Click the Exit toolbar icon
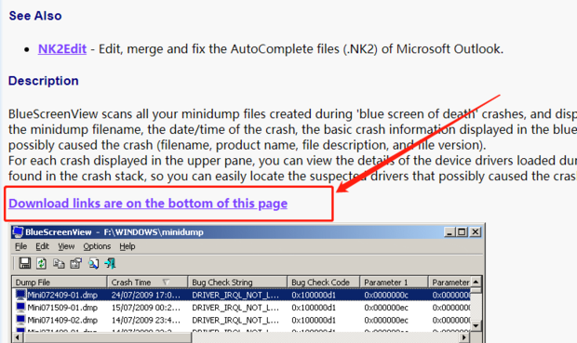Image resolution: width=577 pixels, height=343 pixels. tap(110, 263)
